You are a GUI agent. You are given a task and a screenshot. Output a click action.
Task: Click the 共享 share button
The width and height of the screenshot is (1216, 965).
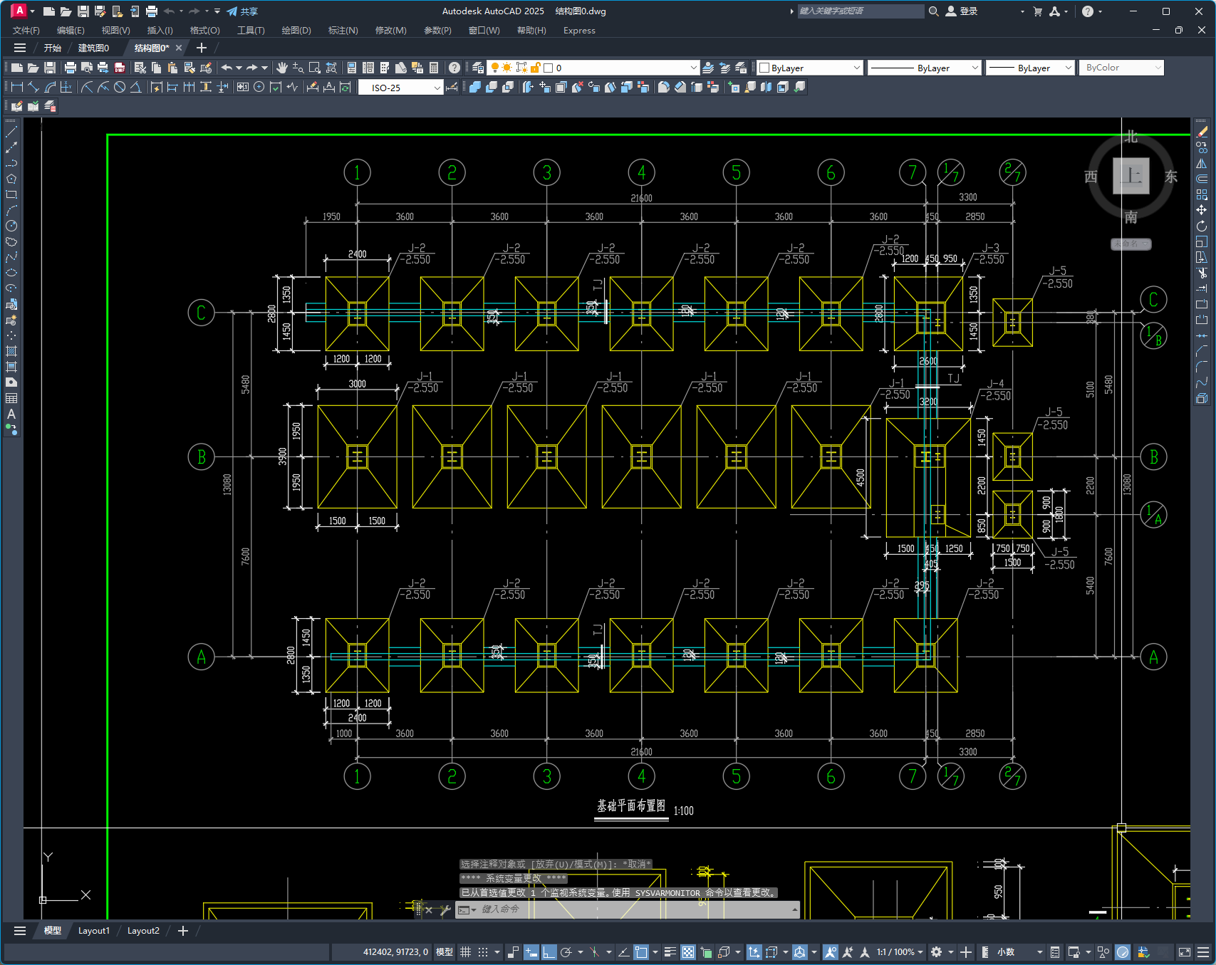pyautogui.click(x=242, y=11)
